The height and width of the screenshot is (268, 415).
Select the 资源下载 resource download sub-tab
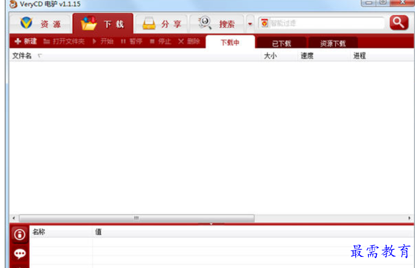(x=333, y=43)
